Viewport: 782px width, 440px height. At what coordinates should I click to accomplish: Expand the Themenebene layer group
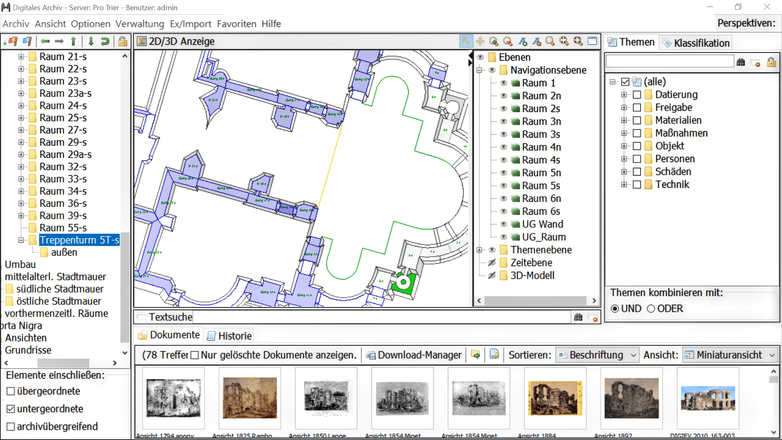[479, 250]
